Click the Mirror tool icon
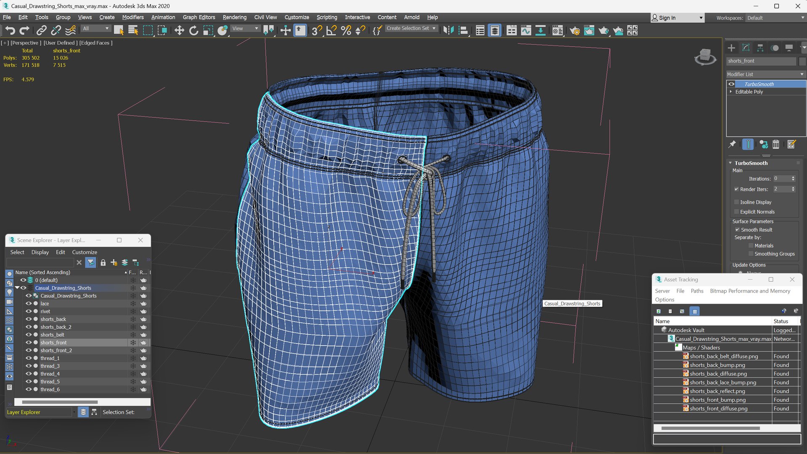 (x=449, y=30)
